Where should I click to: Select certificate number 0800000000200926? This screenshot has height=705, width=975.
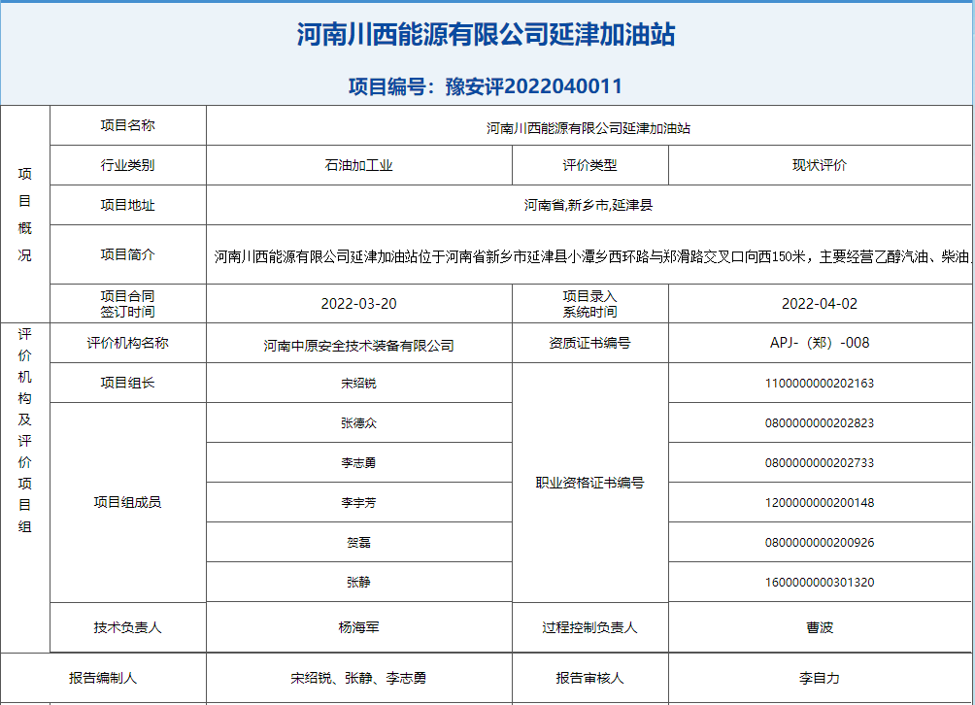(x=819, y=543)
